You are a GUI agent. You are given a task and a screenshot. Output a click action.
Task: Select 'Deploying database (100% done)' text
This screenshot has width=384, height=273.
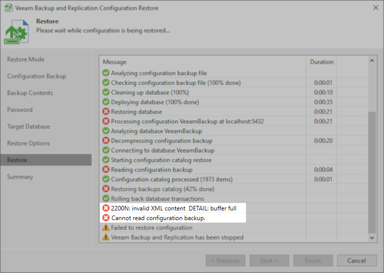[155, 102]
